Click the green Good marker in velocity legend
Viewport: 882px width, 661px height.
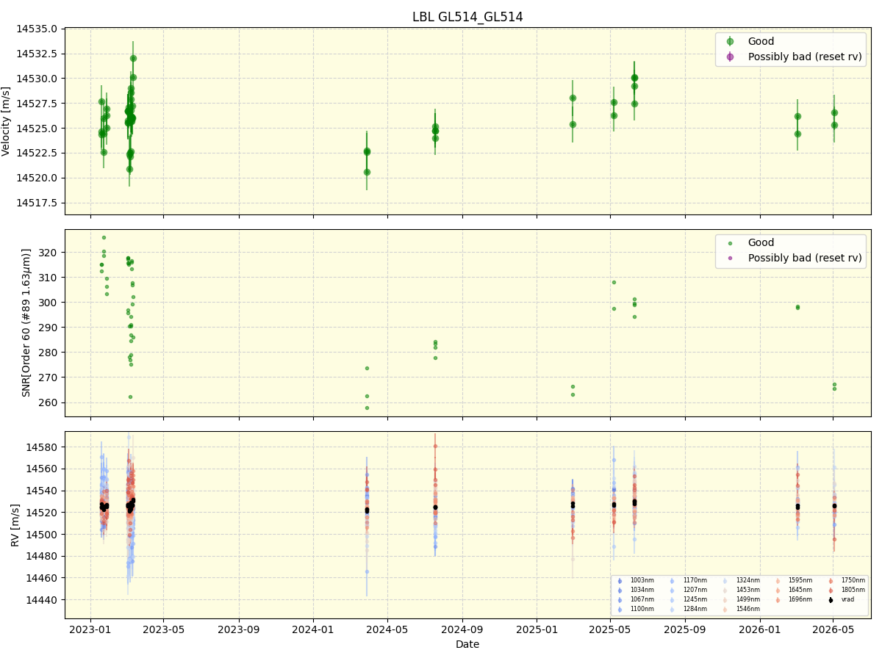(730, 41)
